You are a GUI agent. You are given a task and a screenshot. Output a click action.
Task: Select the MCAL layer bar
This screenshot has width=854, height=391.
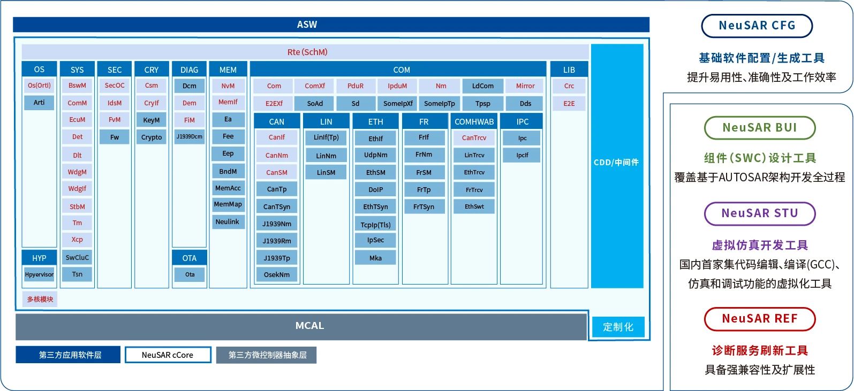click(301, 326)
